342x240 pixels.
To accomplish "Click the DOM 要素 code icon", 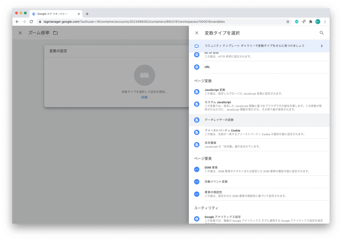I will click(197, 169).
